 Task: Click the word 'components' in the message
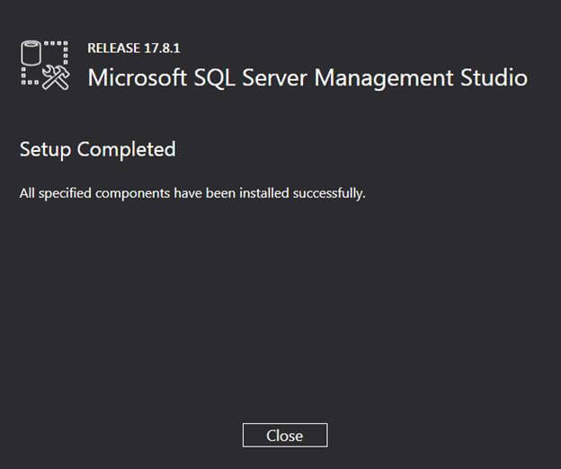point(111,193)
